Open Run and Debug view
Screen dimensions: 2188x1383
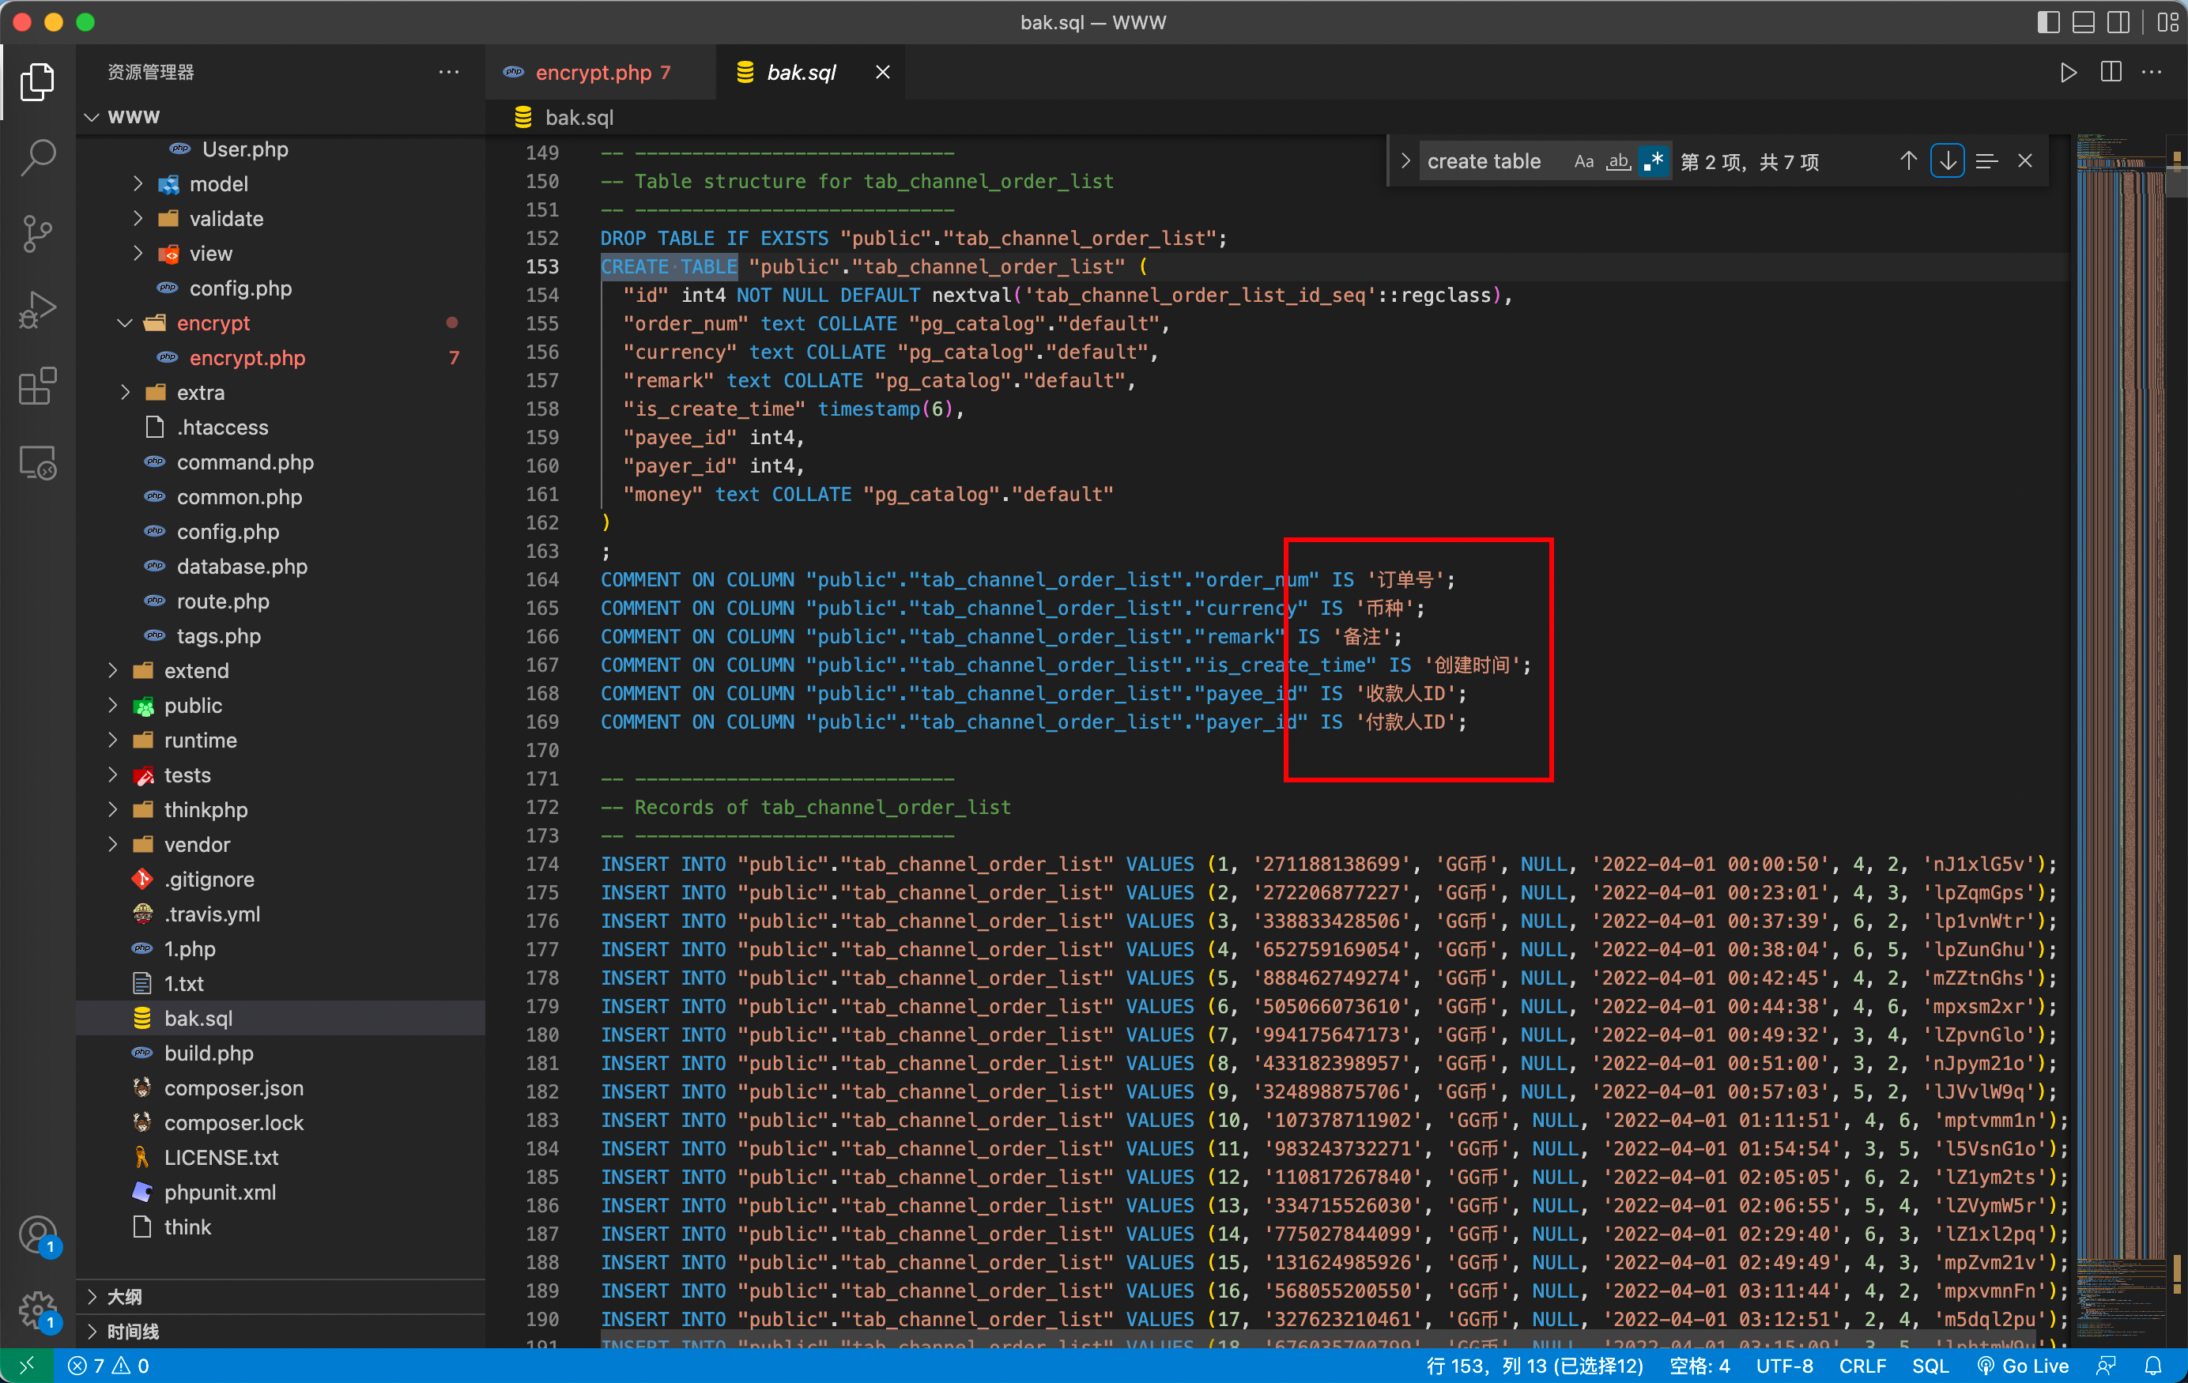(37, 310)
